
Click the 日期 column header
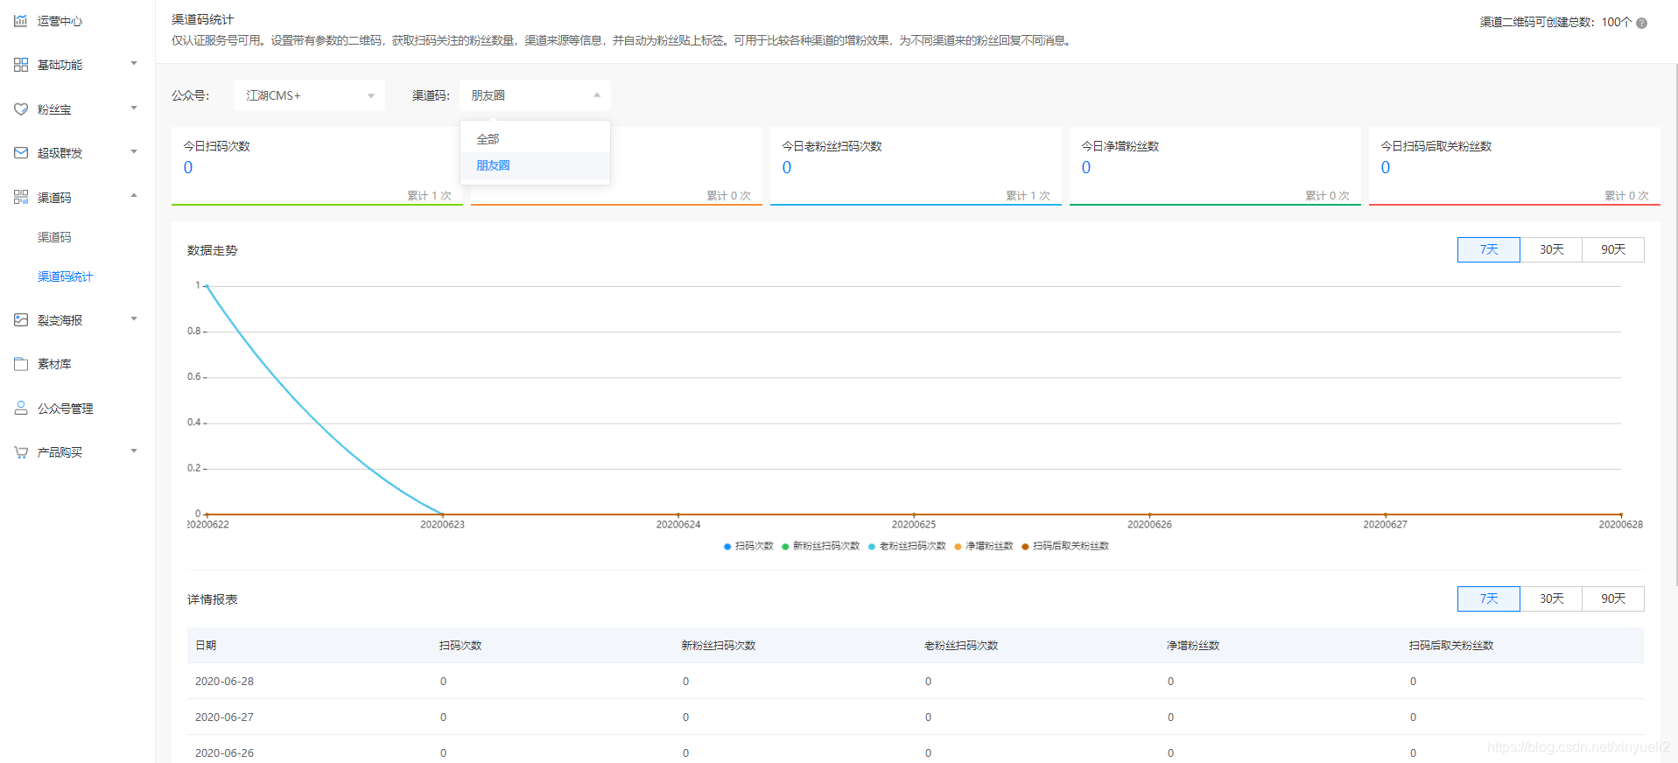pyautogui.click(x=206, y=645)
